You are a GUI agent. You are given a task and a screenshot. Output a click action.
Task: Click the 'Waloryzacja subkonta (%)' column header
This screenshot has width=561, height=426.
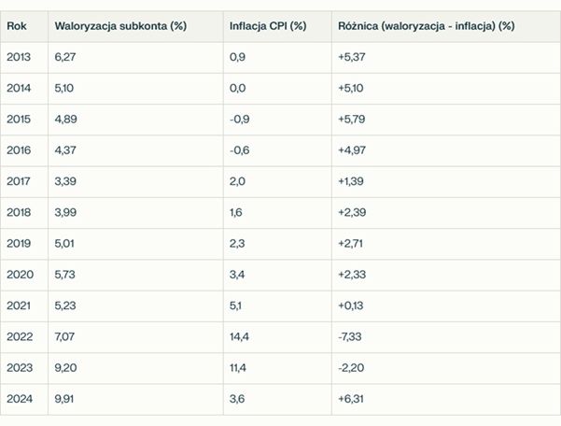pos(120,25)
